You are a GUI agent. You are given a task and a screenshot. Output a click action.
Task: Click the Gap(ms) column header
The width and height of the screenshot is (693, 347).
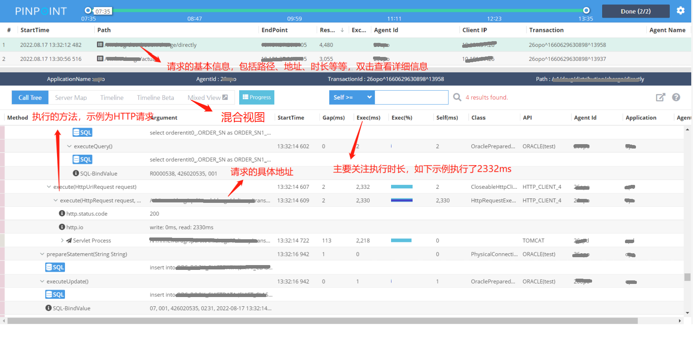pyautogui.click(x=334, y=118)
